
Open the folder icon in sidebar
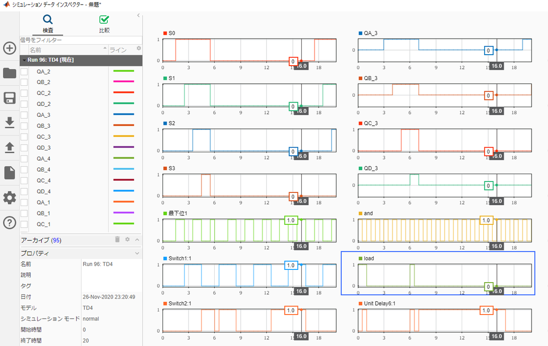10,73
